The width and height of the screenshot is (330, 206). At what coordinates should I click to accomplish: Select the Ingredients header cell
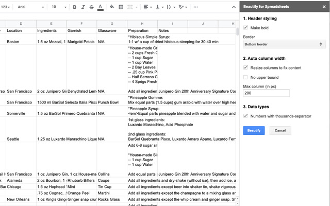[52, 30]
